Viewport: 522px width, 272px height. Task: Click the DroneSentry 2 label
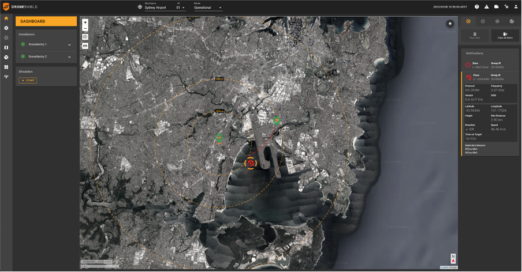click(38, 56)
